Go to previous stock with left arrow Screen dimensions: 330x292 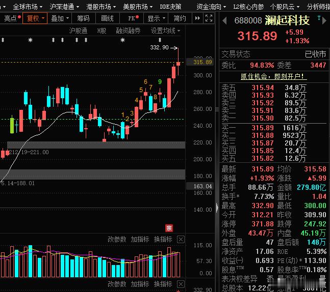click(224, 20)
